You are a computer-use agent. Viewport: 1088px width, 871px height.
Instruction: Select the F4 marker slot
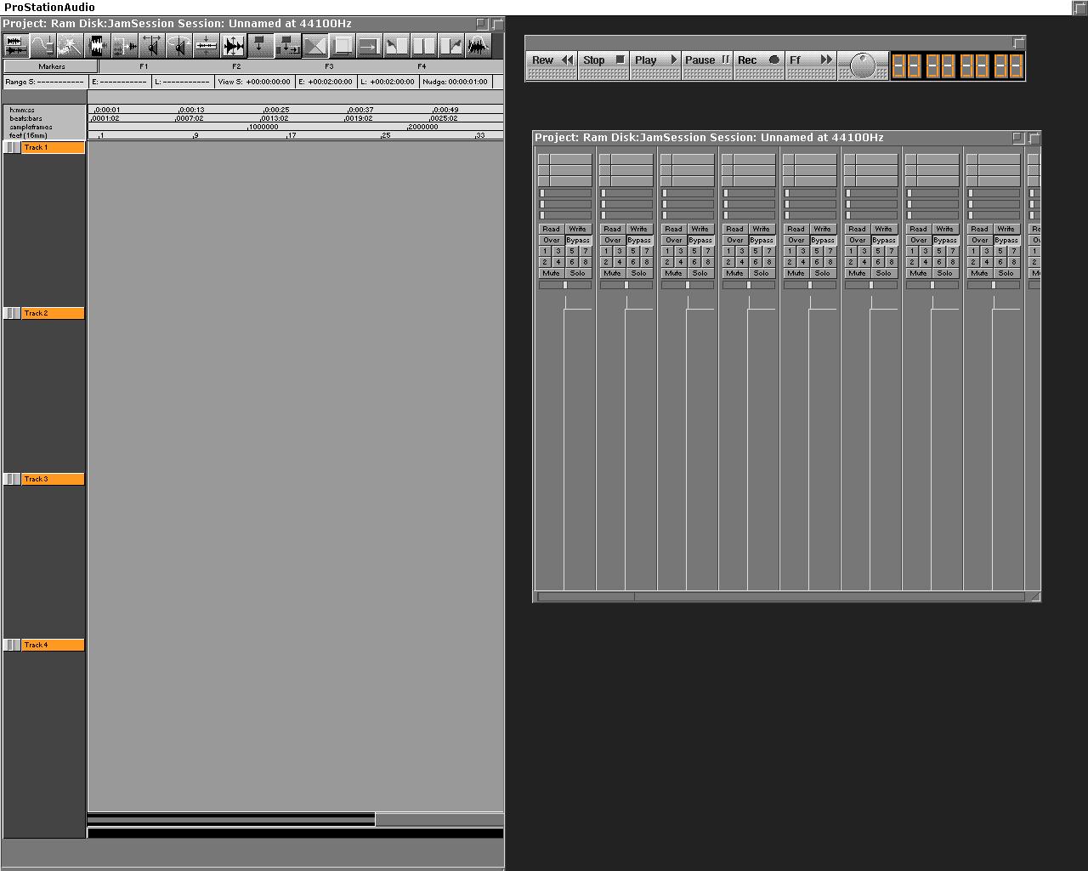tap(422, 66)
